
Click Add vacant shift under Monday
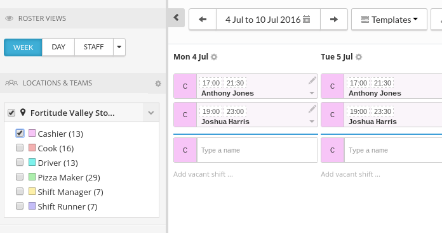tap(203, 174)
